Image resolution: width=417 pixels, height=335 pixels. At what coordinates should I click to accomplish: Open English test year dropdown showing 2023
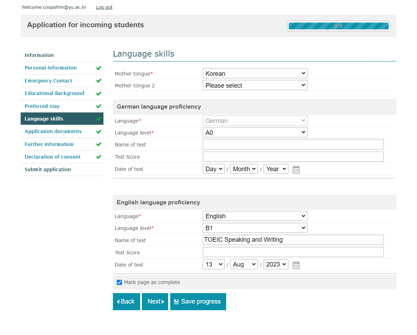tap(276, 264)
